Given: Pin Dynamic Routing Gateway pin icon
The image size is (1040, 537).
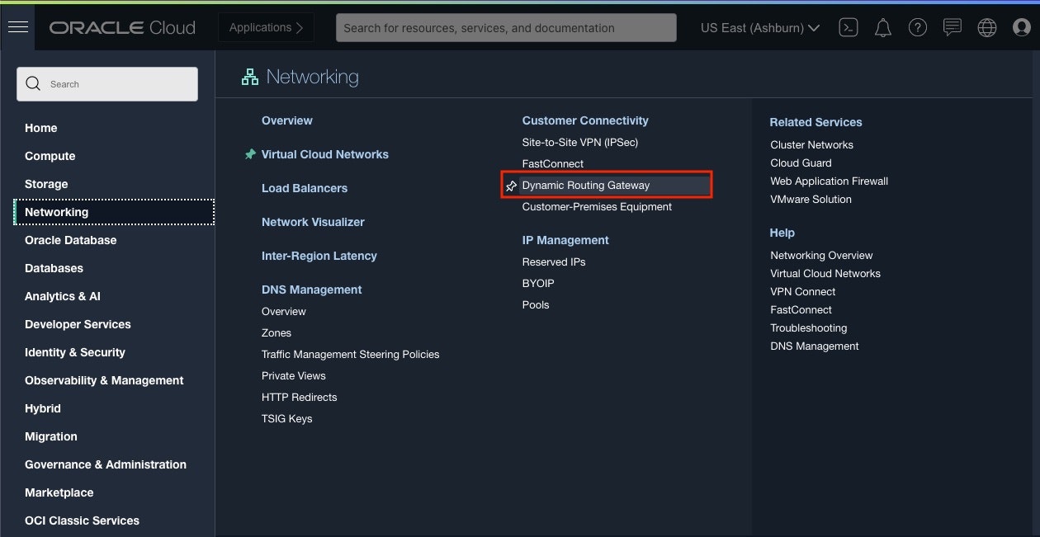Looking at the screenshot, I should pos(511,186).
